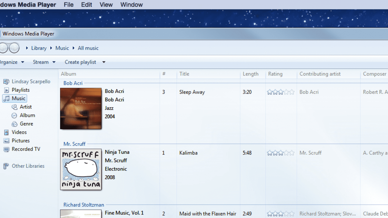The width and height of the screenshot is (388, 218).
Task: Click the Library breadcrumb
Action: coord(39,48)
